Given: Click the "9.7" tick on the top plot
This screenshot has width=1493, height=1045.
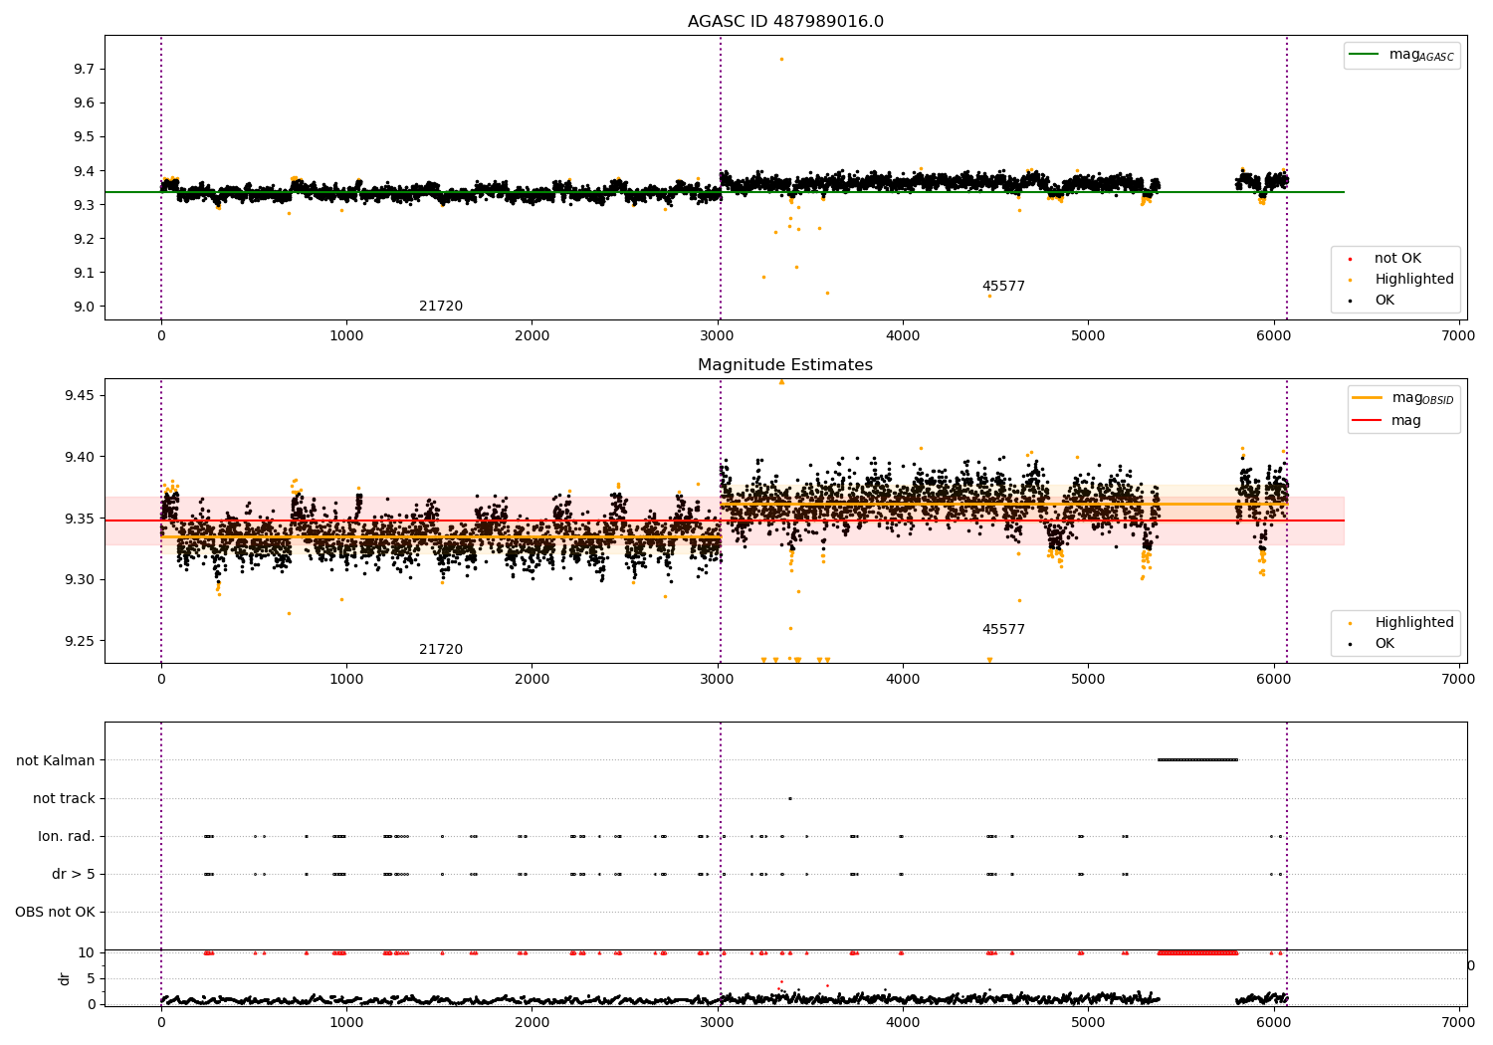Looking at the screenshot, I should click(84, 70).
